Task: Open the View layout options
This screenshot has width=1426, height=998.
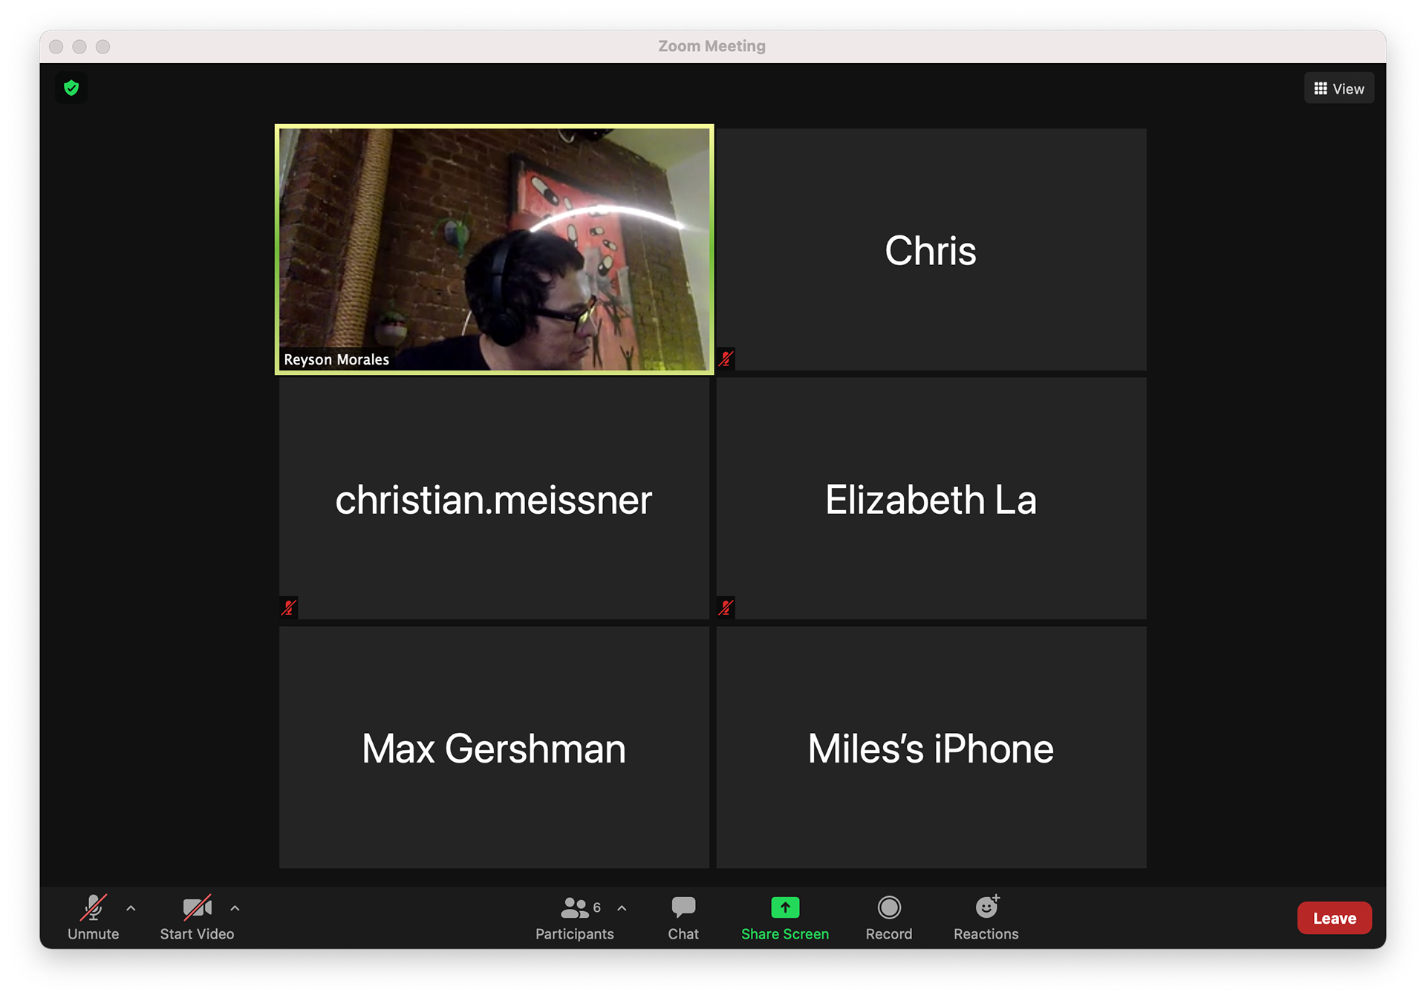Action: (1338, 88)
